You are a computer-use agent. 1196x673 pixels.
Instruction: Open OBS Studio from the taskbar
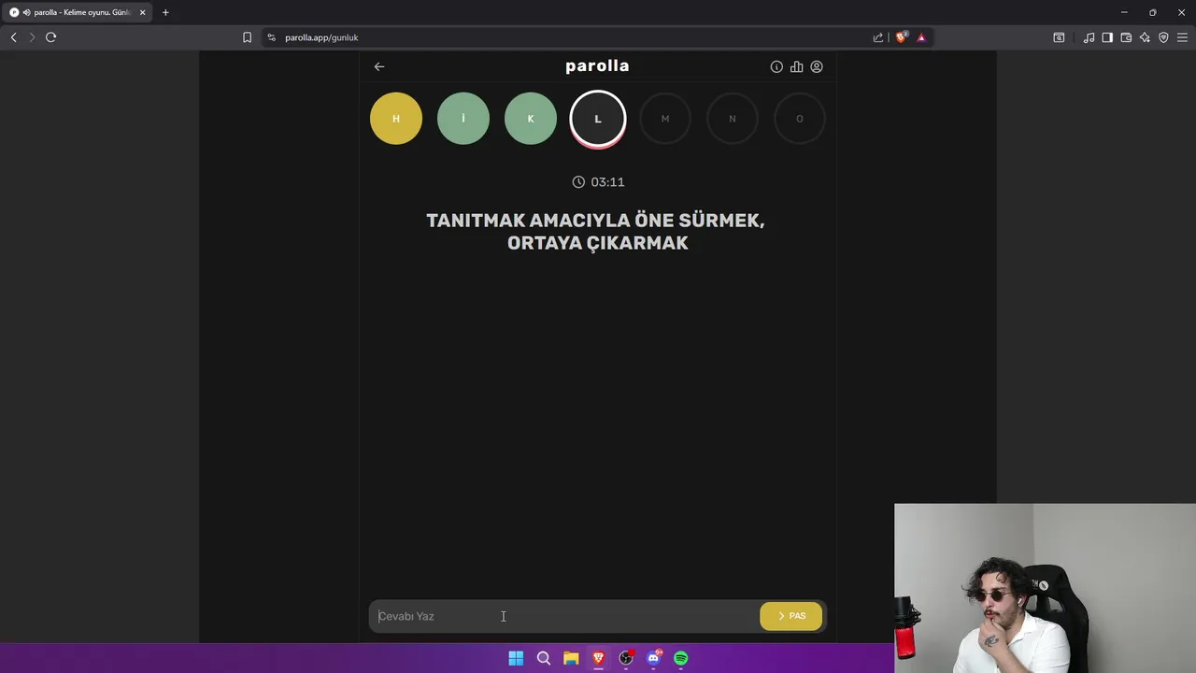click(626, 658)
